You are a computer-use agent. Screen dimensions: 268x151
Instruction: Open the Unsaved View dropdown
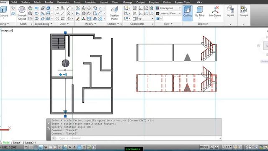(x=168, y=13)
